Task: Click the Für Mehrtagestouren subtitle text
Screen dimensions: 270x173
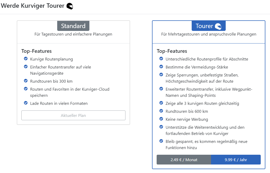Action: [x=209, y=34]
